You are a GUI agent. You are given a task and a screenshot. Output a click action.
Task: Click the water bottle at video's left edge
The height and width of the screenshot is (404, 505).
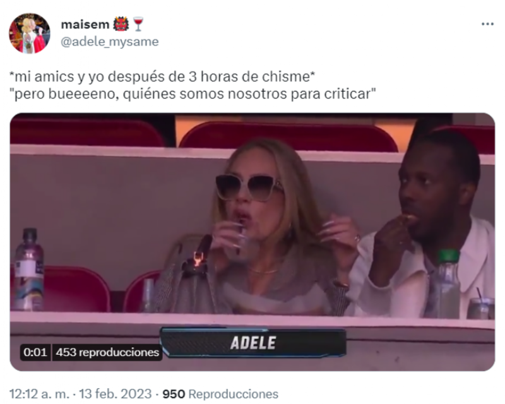(x=28, y=270)
